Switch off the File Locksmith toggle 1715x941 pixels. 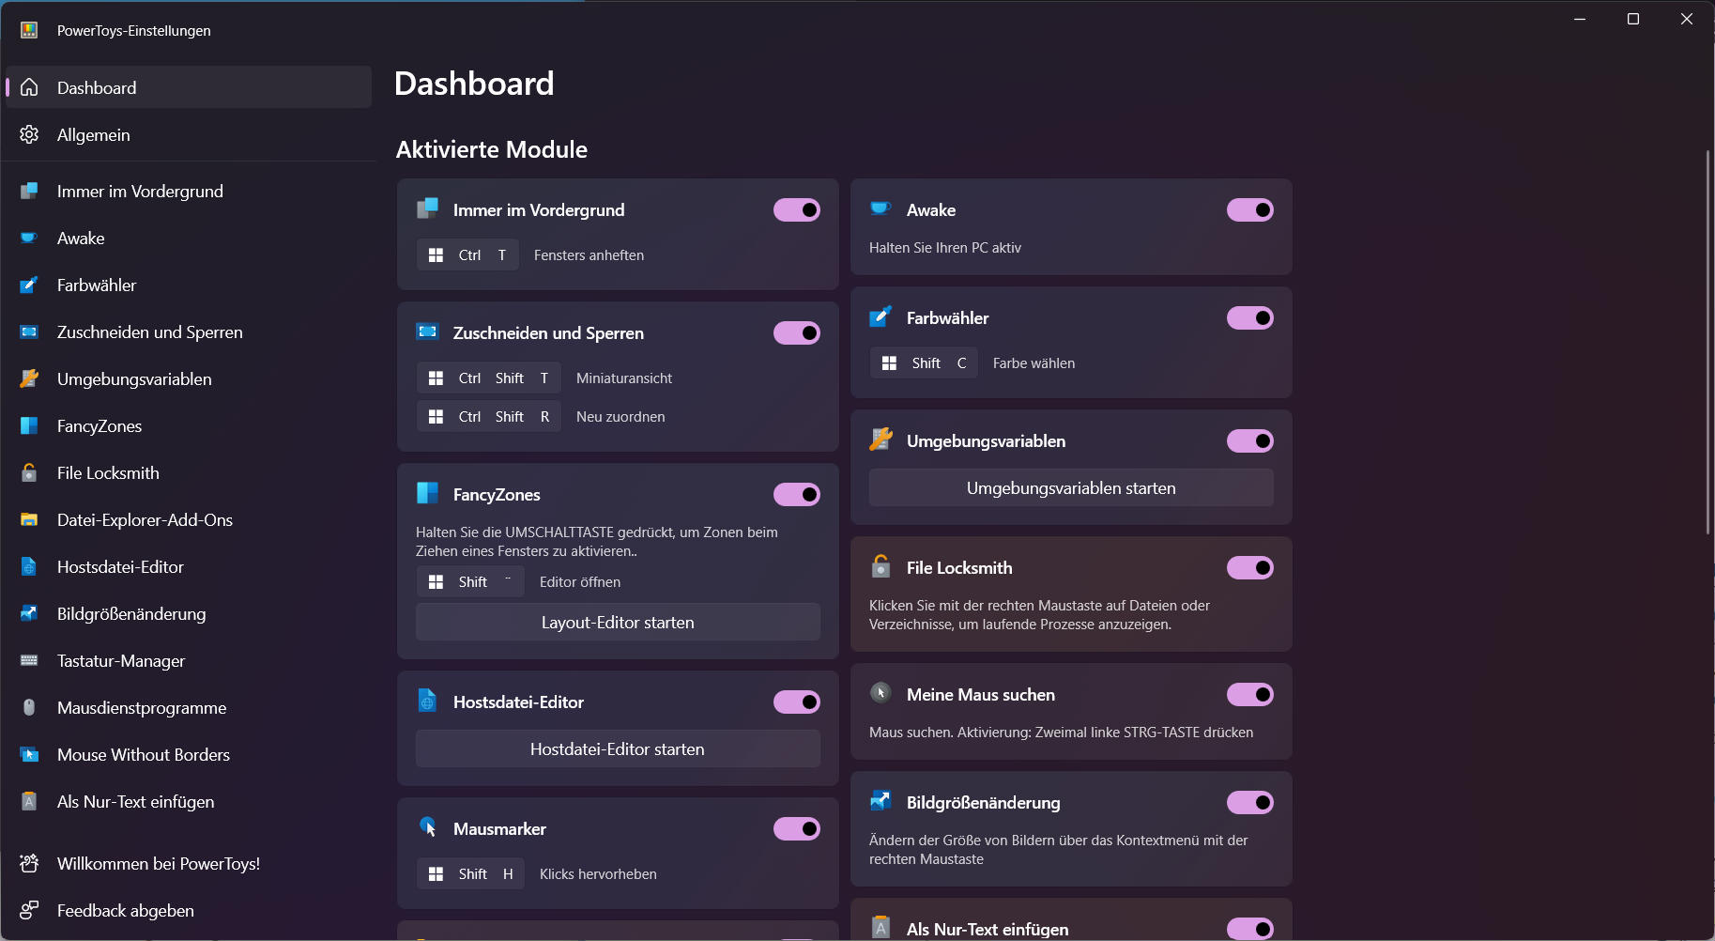tap(1250, 568)
